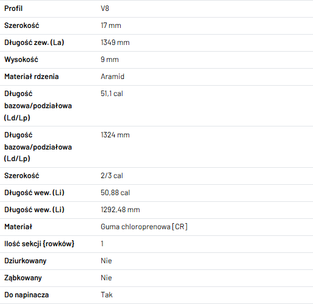Select the Tak value for Do napinacza
This screenshot has height=304, width=313.
coord(106,295)
